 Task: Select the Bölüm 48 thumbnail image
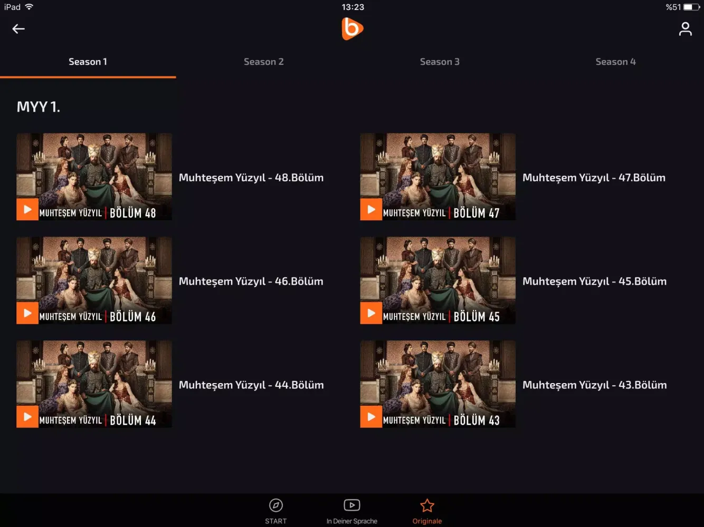pos(94,177)
